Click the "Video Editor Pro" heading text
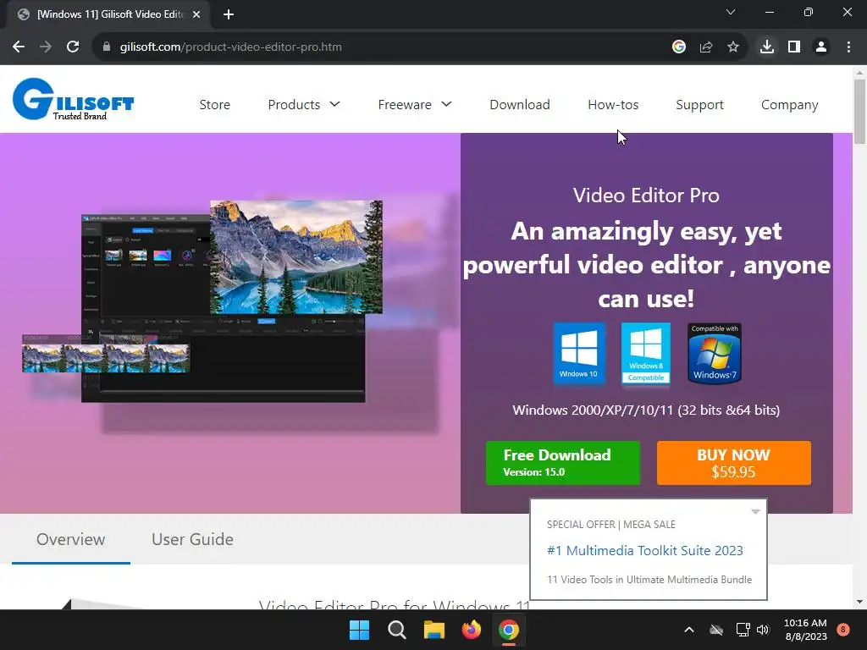This screenshot has width=867, height=650. click(646, 196)
